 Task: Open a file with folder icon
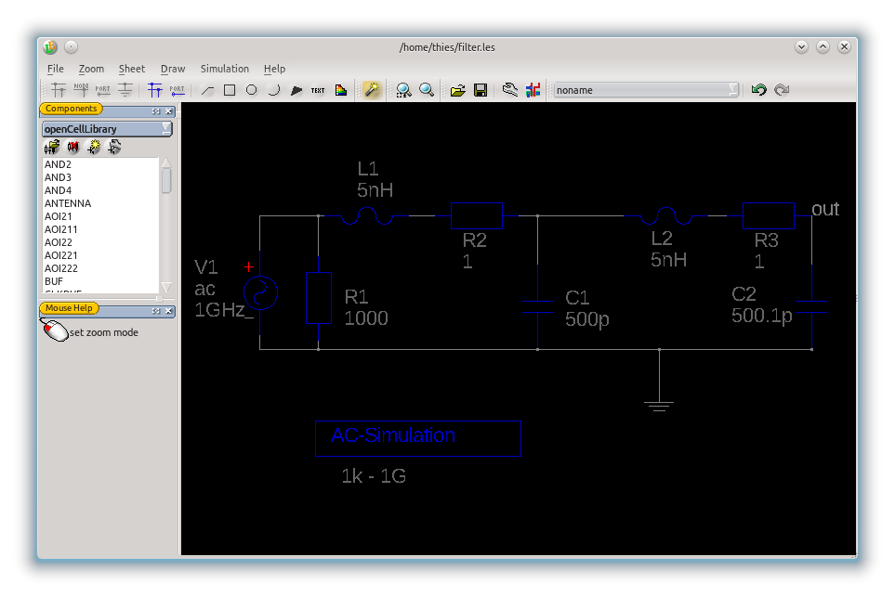[x=457, y=90]
